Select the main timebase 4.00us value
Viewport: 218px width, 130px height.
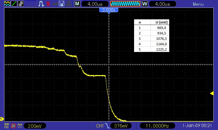pos(95,4)
